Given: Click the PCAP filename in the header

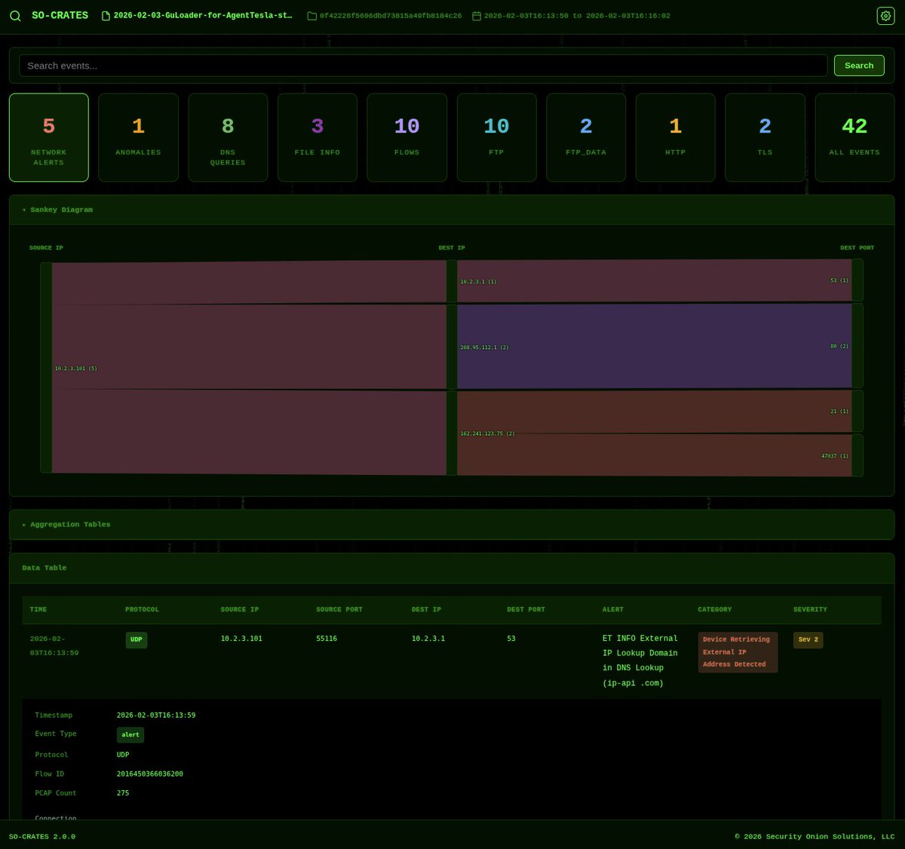Looking at the screenshot, I should [203, 16].
